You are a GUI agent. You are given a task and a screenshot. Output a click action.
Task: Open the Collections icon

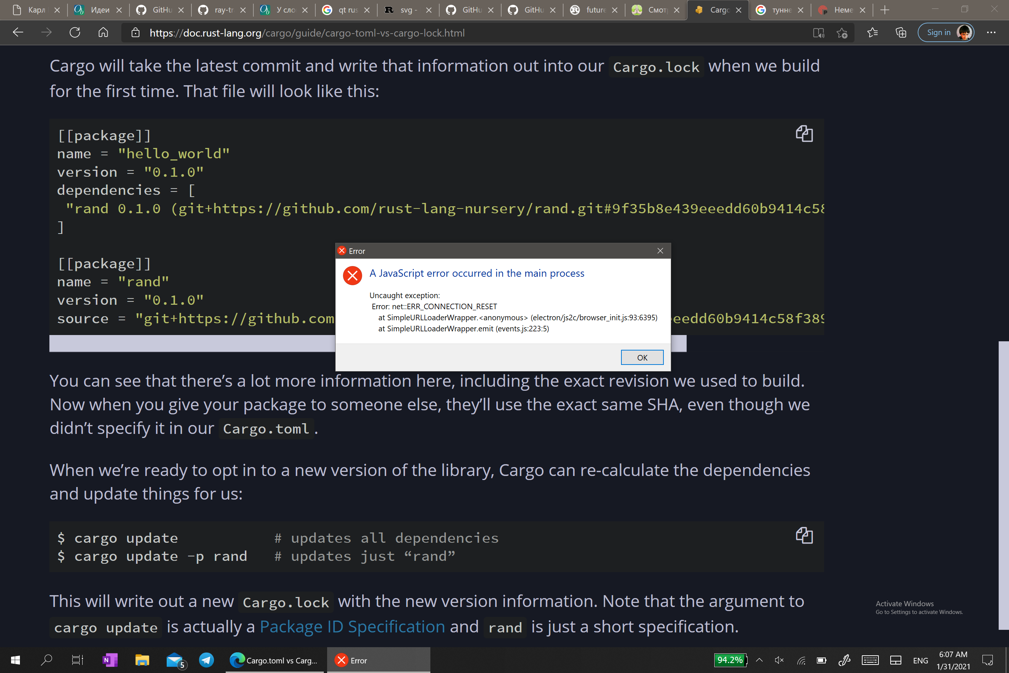[x=901, y=32]
